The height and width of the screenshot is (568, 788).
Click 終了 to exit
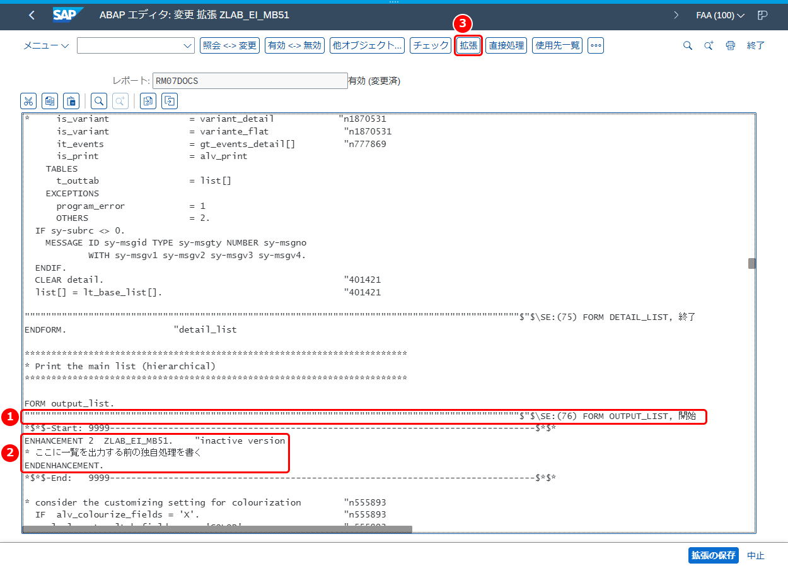point(756,45)
